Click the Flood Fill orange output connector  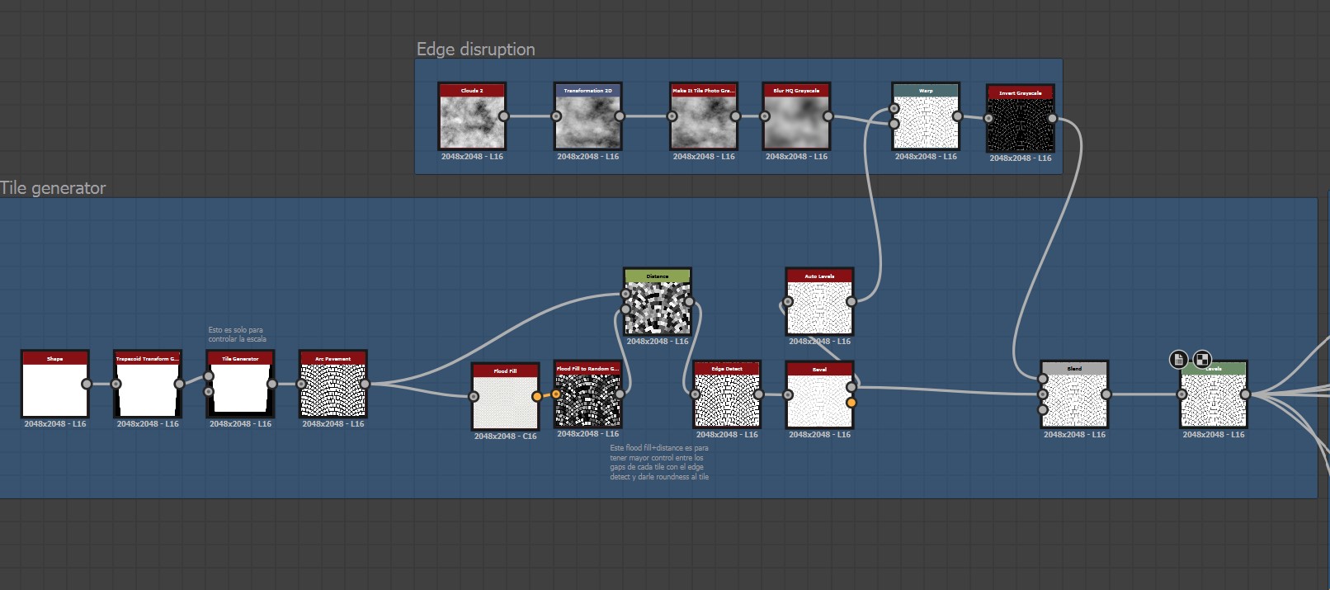coord(537,397)
